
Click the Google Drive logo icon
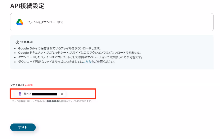[20, 22]
